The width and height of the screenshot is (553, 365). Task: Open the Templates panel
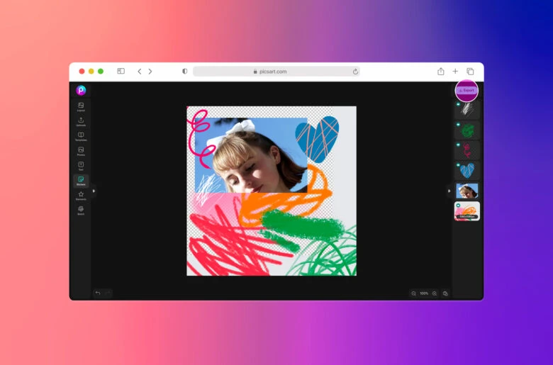click(x=81, y=136)
